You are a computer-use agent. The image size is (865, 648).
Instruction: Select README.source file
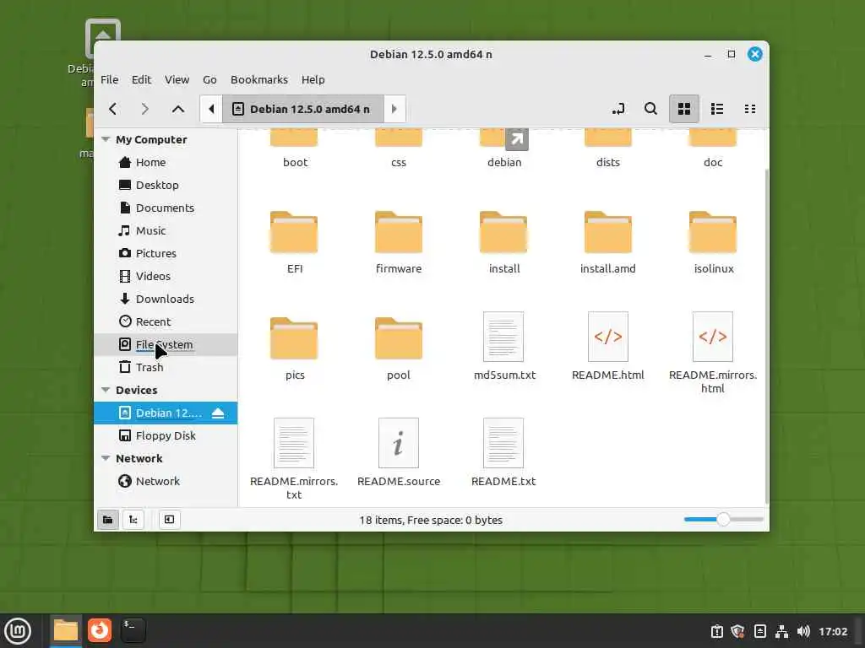tap(399, 453)
